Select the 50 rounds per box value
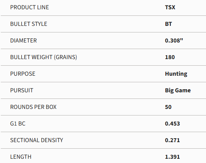 pos(168,107)
